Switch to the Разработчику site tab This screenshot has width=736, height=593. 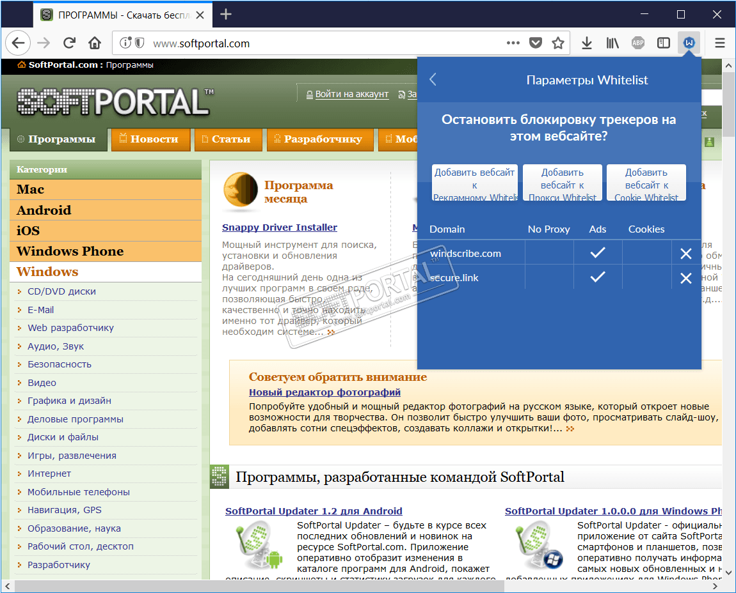[x=320, y=139]
